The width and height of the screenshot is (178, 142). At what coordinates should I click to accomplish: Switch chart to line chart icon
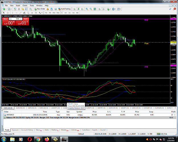[82, 9]
